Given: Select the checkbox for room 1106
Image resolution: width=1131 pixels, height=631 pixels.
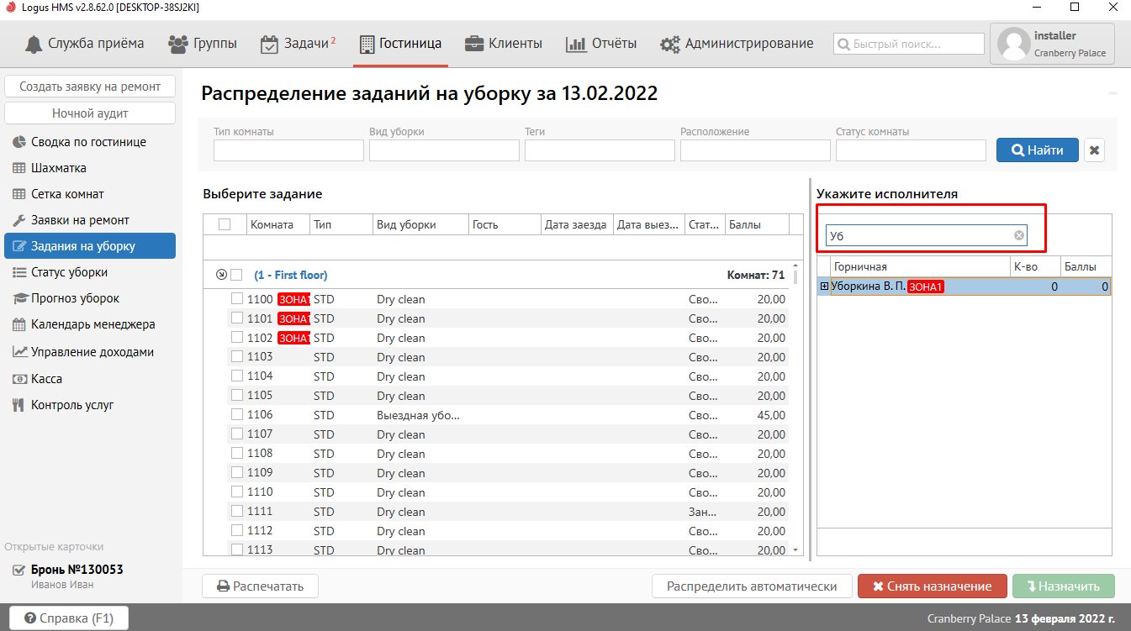Looking at the screenshot, I should [237, 415].
